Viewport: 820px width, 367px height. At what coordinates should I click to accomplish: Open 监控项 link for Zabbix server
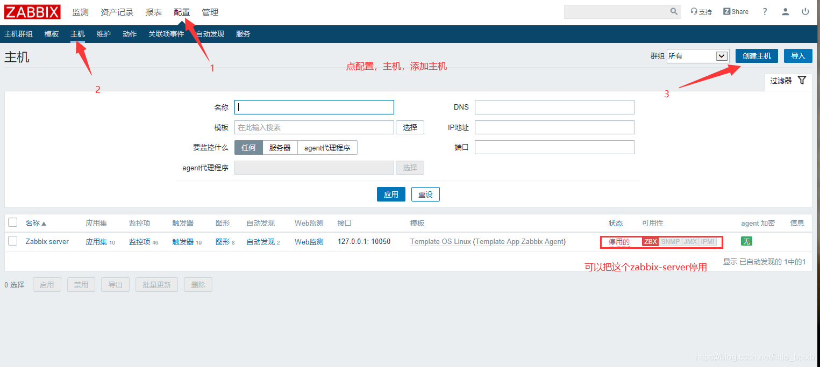click(x=140, y=242)
